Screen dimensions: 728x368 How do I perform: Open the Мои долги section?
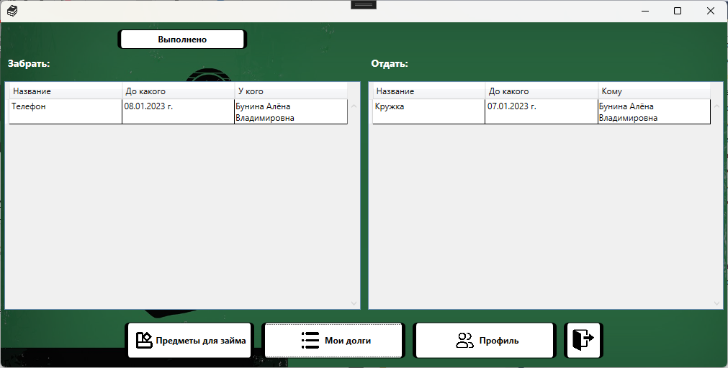point(333,341)
